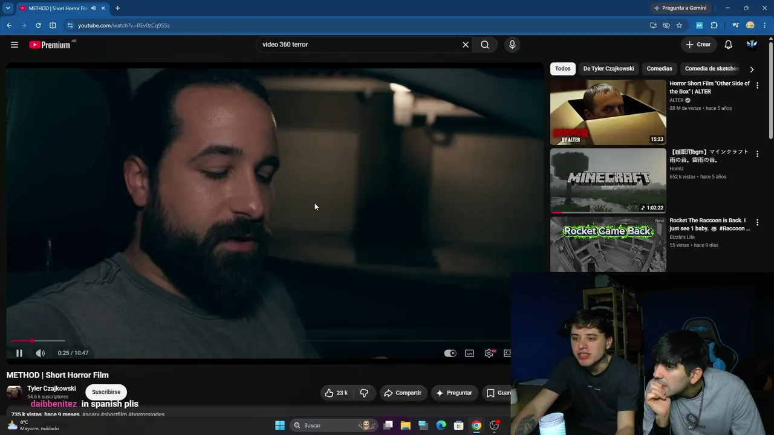
Task: Dislike the video
Action: click(364, 393)
